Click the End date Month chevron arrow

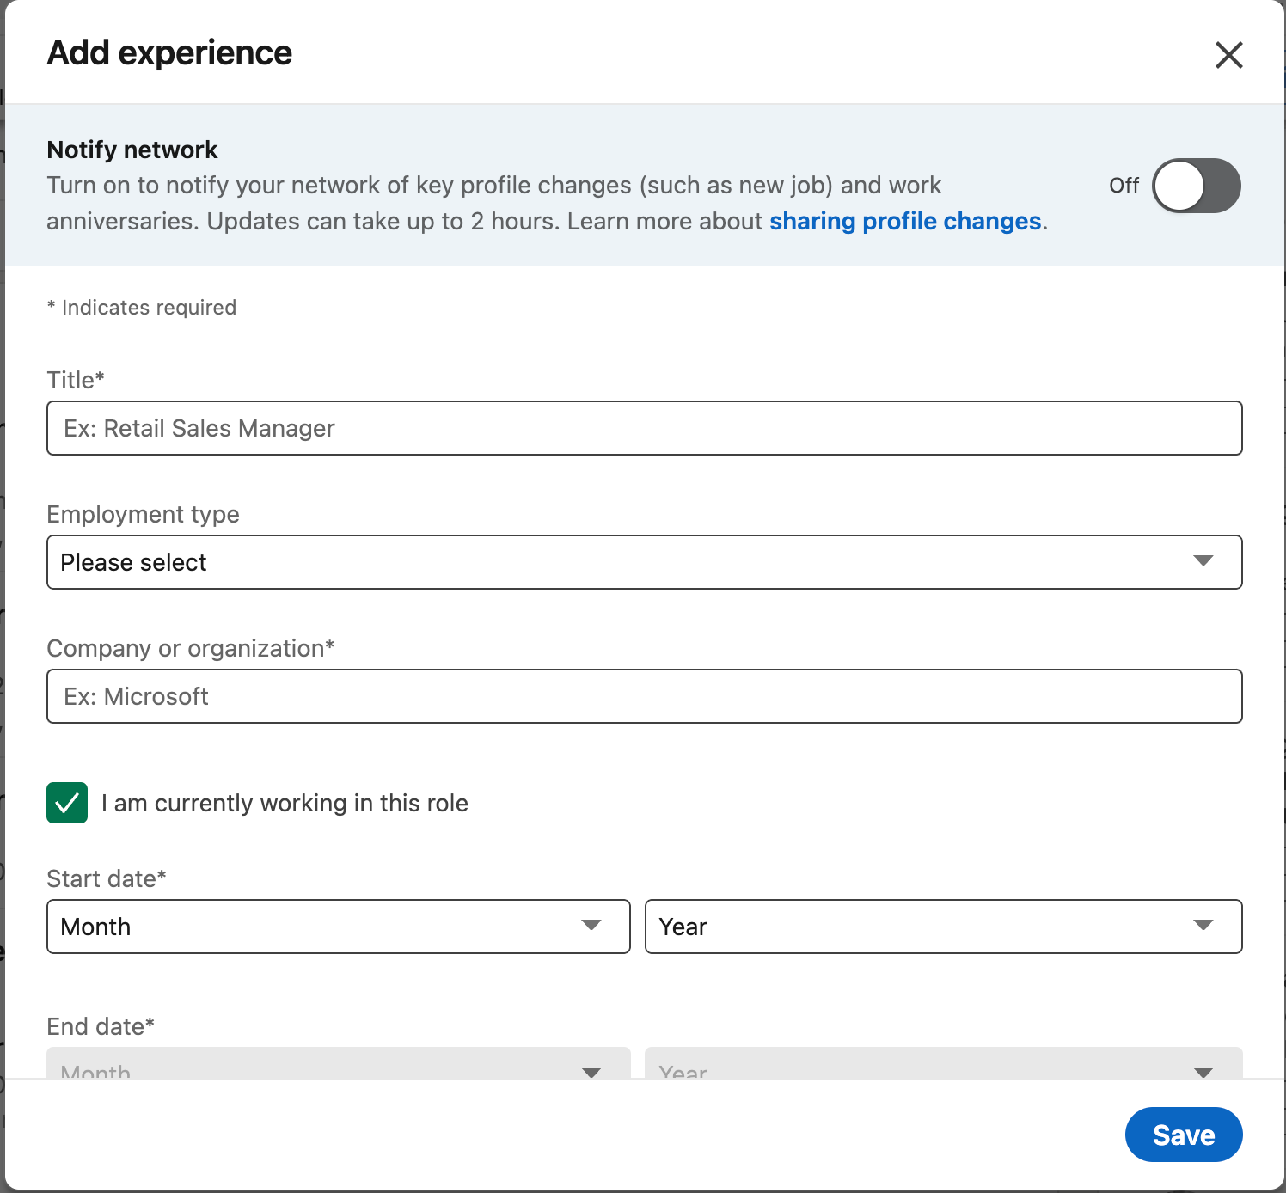[591, 1073]
